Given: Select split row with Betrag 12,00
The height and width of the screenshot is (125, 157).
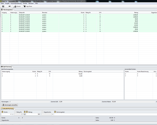Looking at the screenshot, I should (x=62, y=76).
